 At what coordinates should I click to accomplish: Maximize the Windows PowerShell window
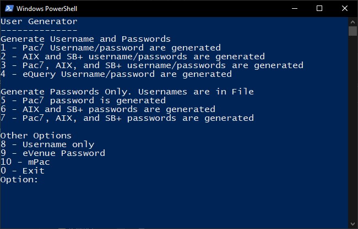coord(319,8)
